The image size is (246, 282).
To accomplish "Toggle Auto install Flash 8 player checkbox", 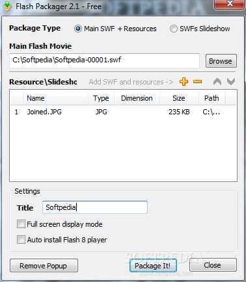I will pos(21,240).
